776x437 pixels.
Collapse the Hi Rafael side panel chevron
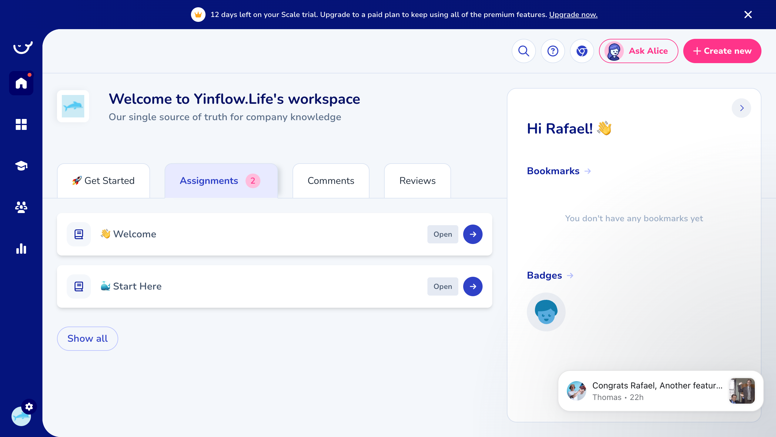pos(741,108)
